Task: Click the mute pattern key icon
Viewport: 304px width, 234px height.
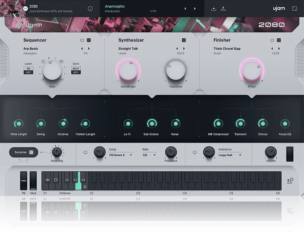Action: (48, 180)
